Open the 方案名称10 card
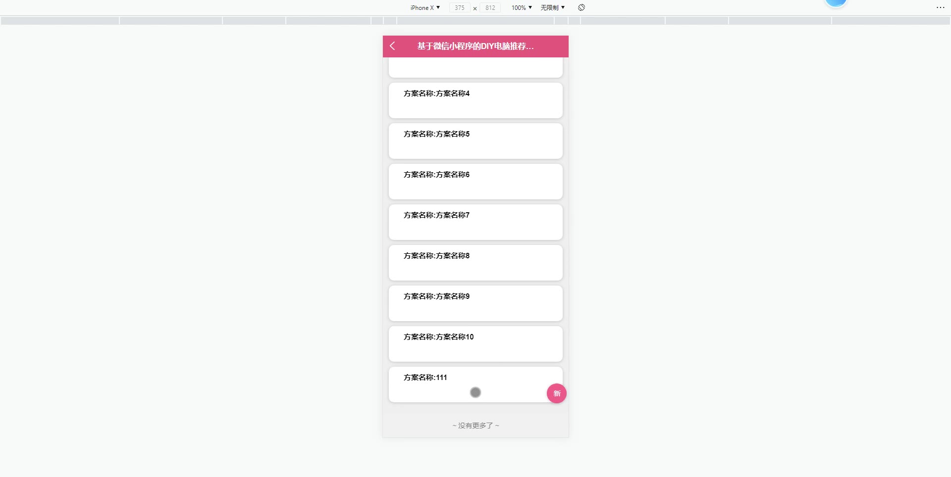 (x=475, y=344)
